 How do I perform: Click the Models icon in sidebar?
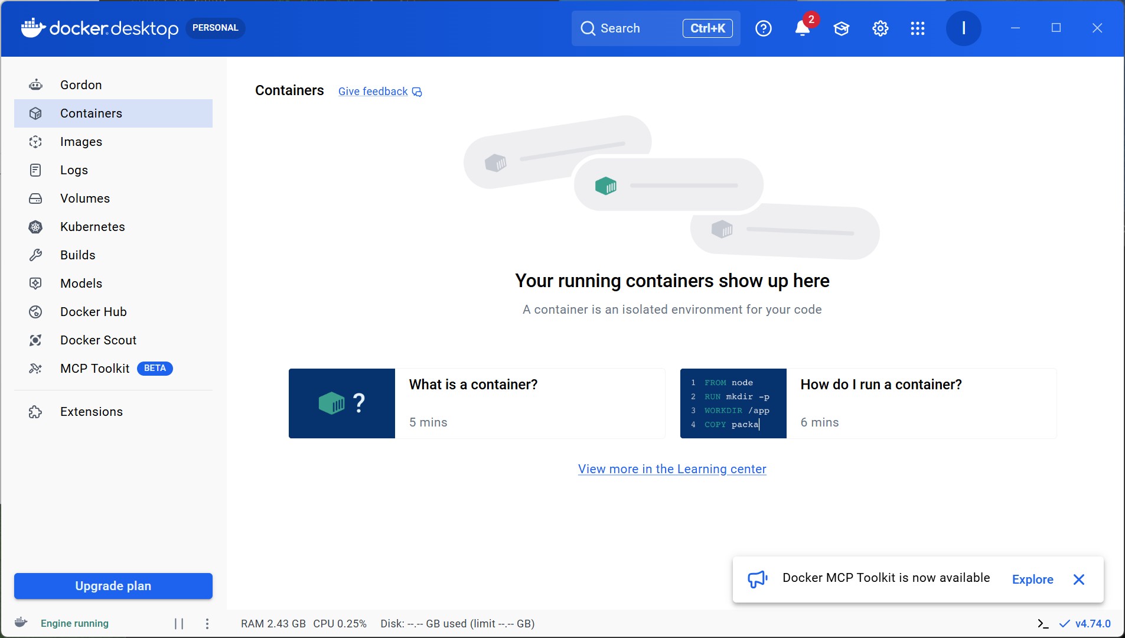click(35, 284)
